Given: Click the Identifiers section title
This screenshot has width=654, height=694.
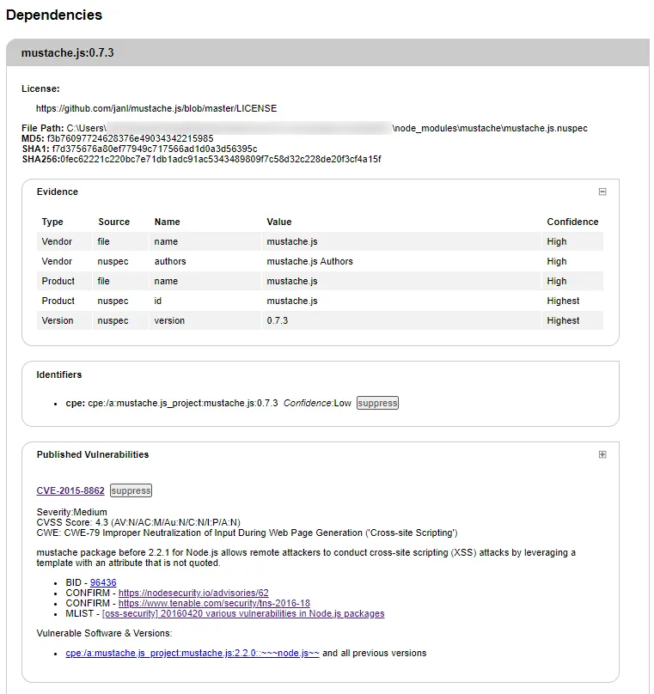Looking at the screenshot, I should coord(59,375).
